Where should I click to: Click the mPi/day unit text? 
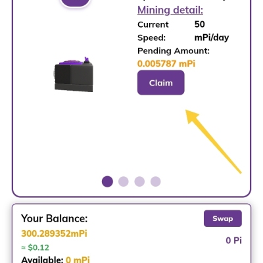click(212, 37)
